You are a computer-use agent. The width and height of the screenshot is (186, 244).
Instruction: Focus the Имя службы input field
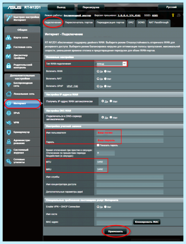coord(130,177)
